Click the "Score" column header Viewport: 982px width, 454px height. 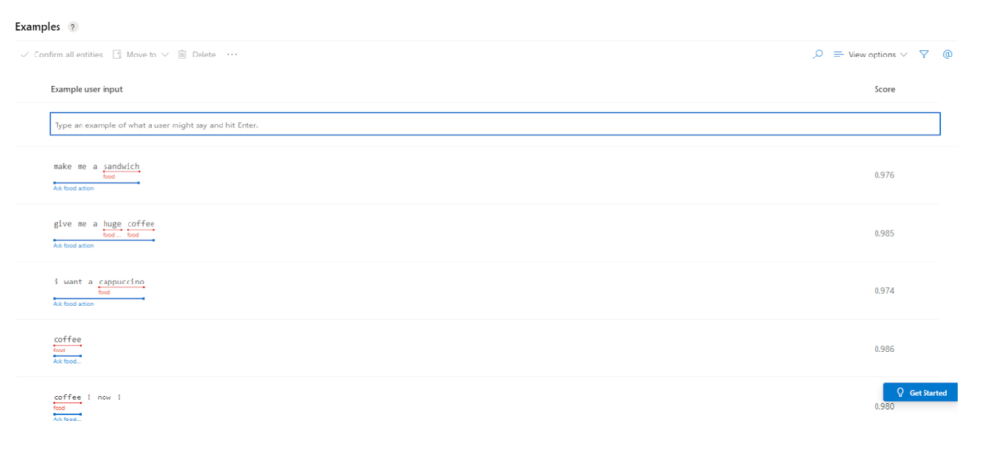click(x=884, y=89)
